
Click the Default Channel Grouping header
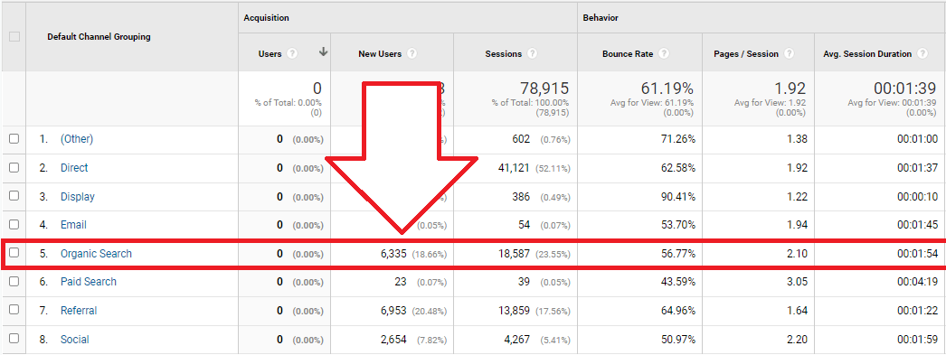[x=99, y=37]
